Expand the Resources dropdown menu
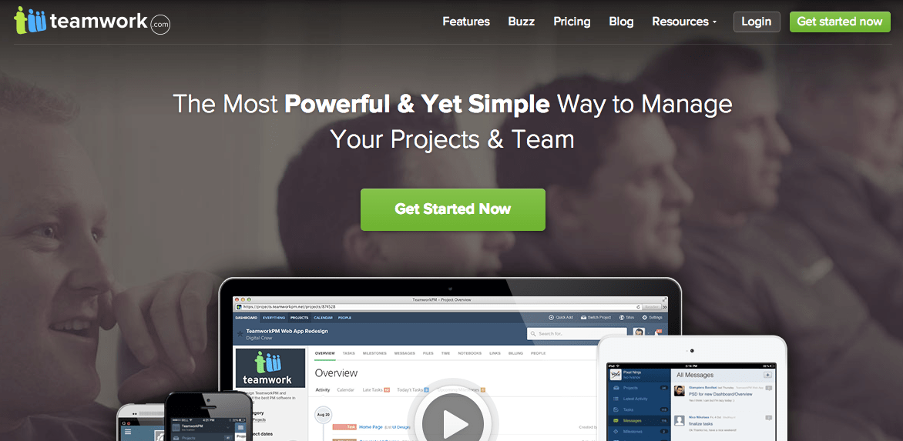This screenshot has height=441, width=903. coord(684,22)
